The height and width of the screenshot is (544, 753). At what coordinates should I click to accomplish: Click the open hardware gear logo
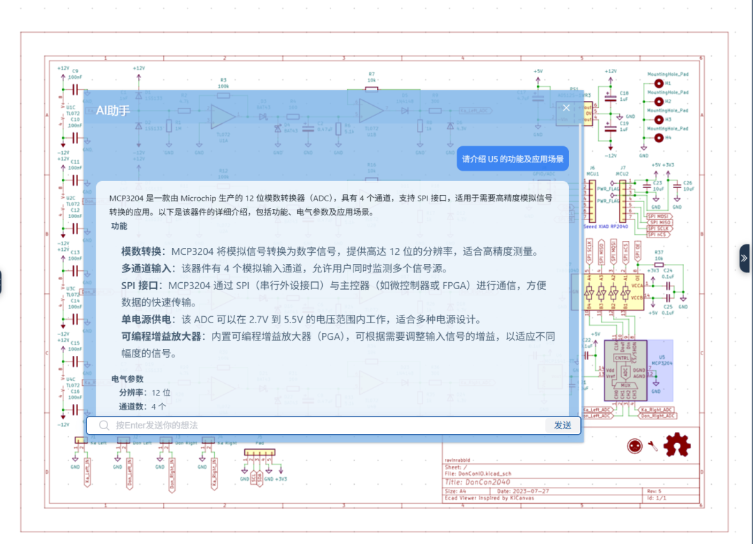tap(677, 444)
